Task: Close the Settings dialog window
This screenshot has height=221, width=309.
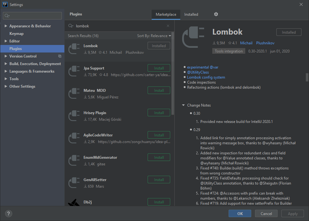Action: click(301, 4)
